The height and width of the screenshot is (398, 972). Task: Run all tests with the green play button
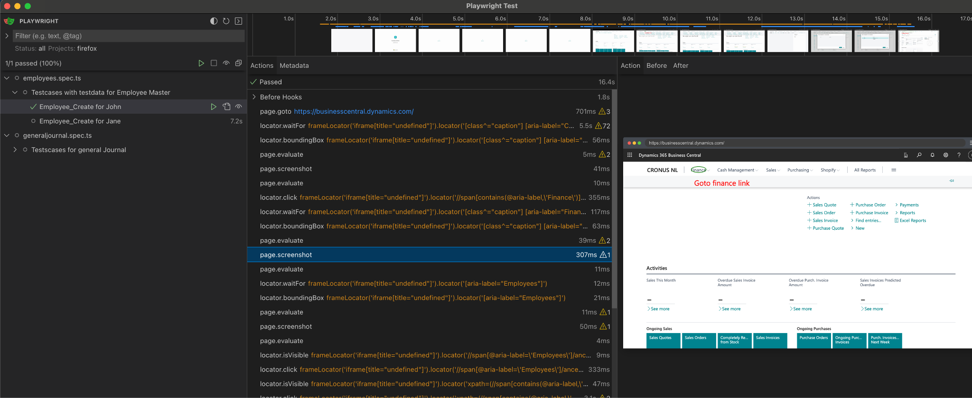(x=201, y=63)
